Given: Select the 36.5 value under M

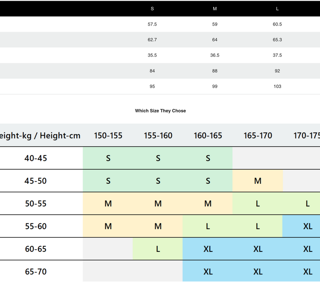Looking at the screenshot, I should (x=214, y=55).
